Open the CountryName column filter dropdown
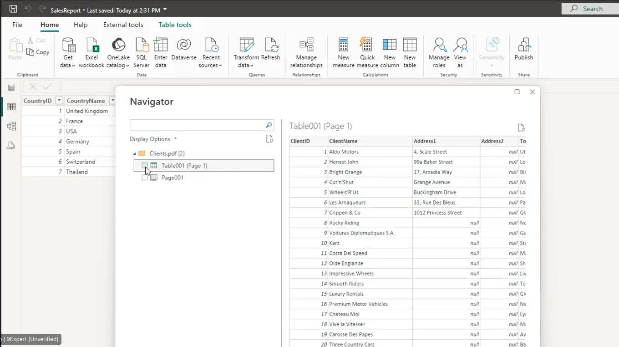Image resolution: width=619 pixels, height=347 pixels. [x=112, y=101]
